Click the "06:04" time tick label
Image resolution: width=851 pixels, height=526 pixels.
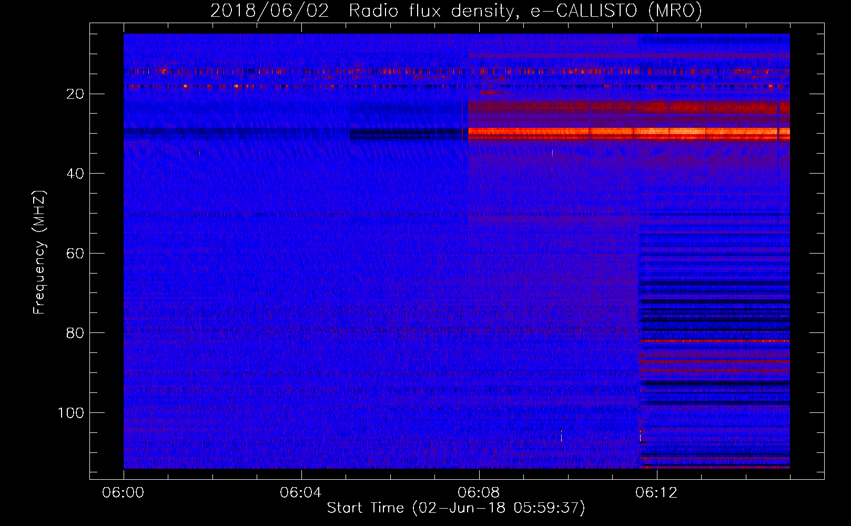pyautogui.click(x=301, y=493)
